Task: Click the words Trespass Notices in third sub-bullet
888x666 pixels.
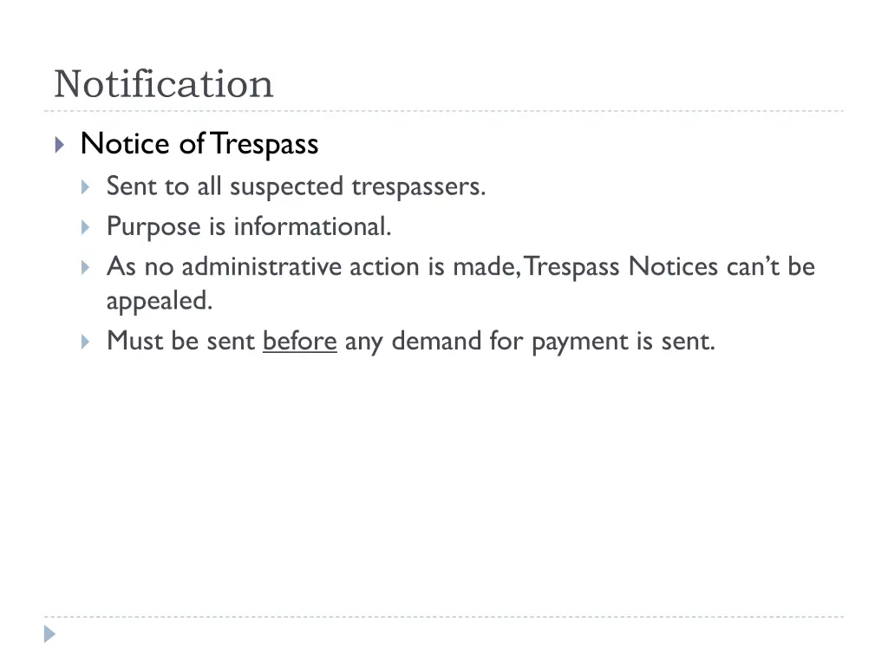Action: click(621, 267)
